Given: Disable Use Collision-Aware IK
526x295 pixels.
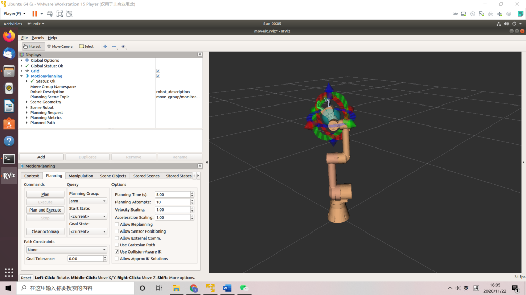Looking at the screenshot, I should click(x=117, y=251).
